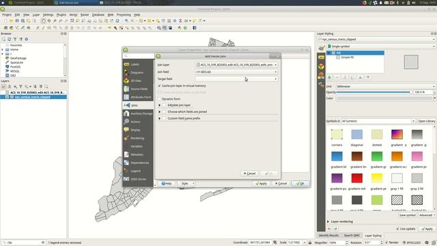Screen dimensions: 437x246
Task: Switch to the Identify Results tab
Action: (x=328, y=235)
